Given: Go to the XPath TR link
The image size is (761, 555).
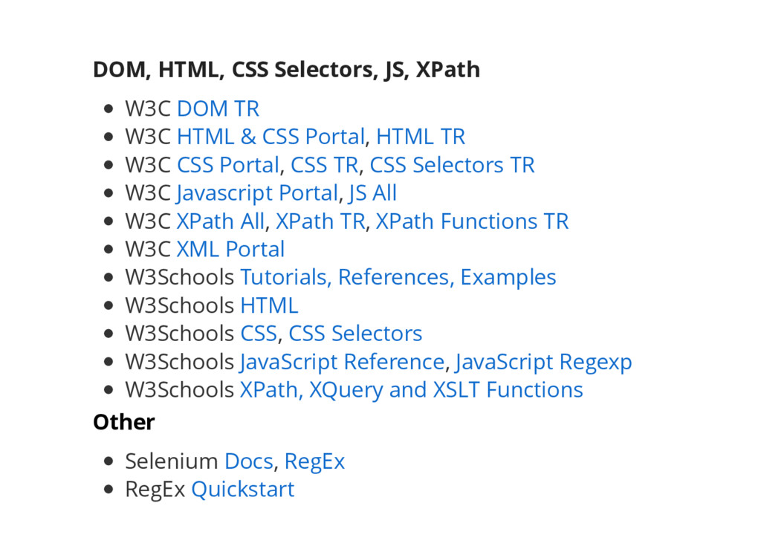Looking at the screenshot, I should (x=320, y=221).
